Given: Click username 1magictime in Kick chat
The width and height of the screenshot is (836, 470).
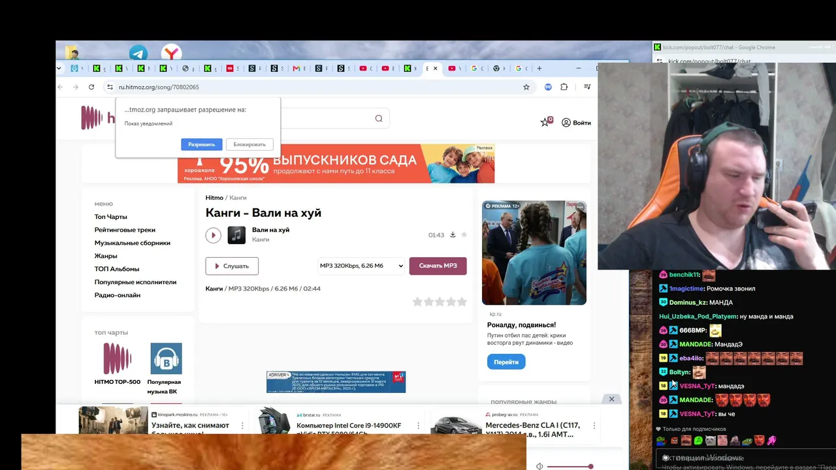Looking at the screenshot, I should point(687,289).
